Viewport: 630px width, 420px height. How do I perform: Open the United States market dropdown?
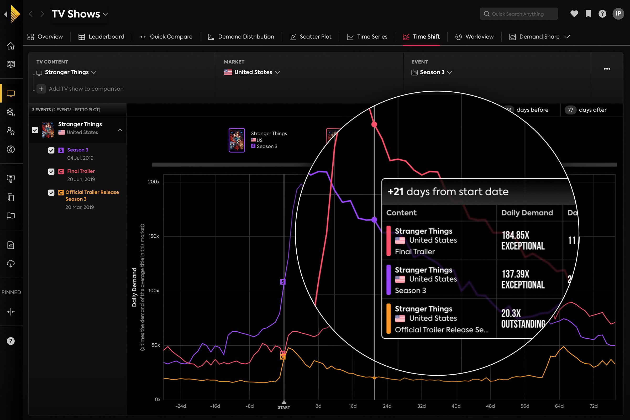click(252, 72)
